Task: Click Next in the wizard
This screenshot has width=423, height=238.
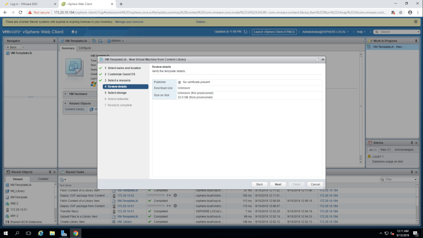Action: [278, 184]
